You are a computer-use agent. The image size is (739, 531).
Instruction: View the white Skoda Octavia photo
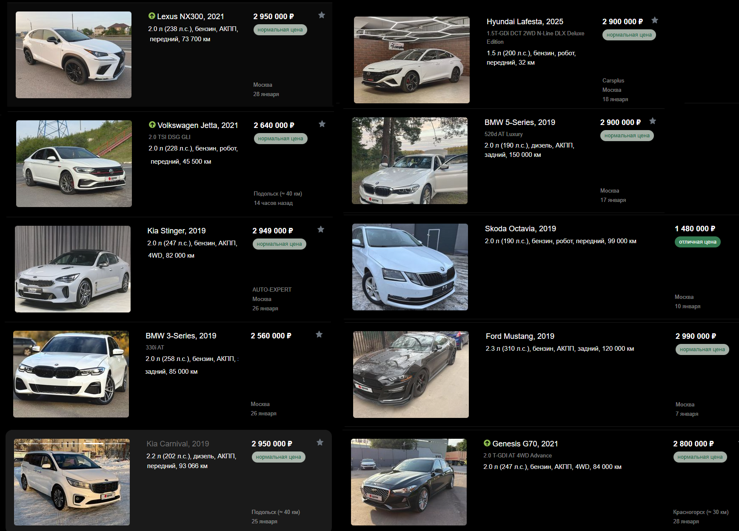[x=410, y=267]
